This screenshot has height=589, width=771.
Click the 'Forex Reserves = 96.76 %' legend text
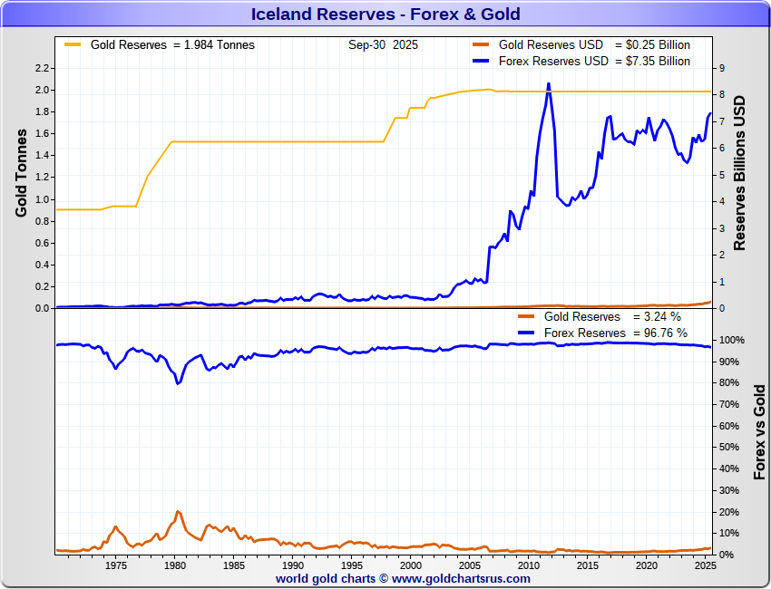click(616, 333)
